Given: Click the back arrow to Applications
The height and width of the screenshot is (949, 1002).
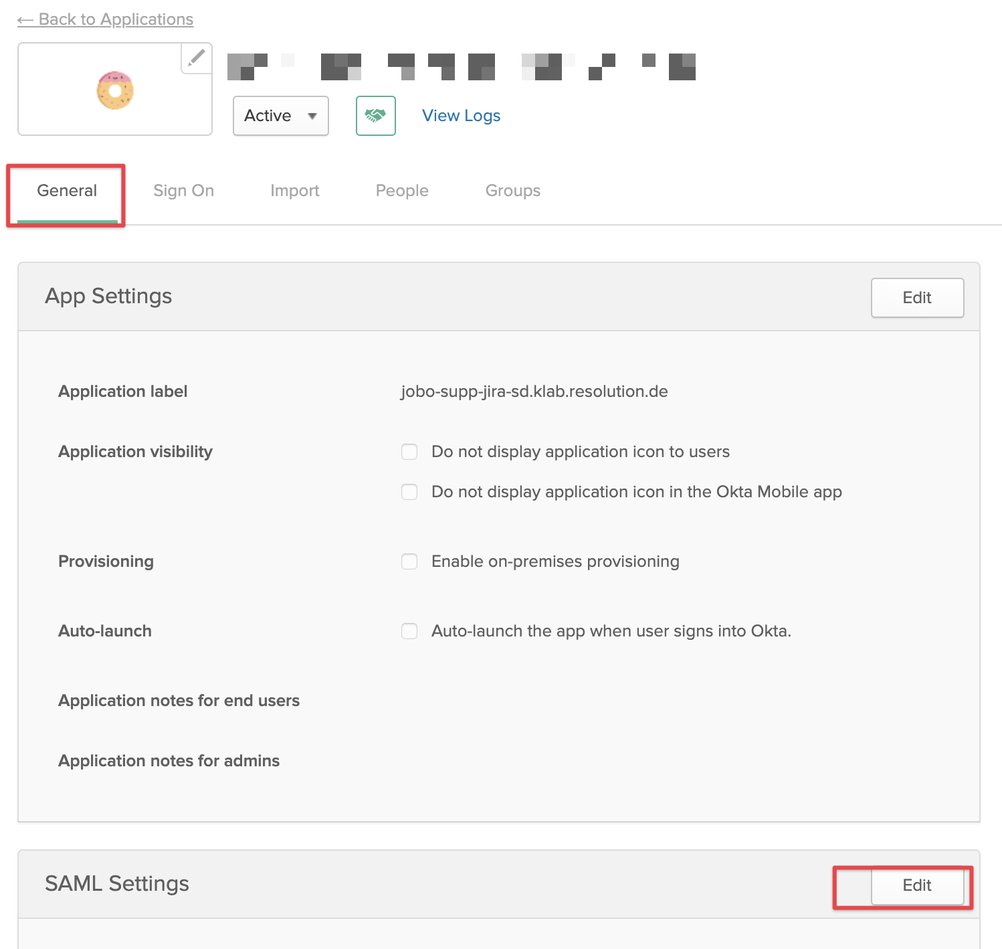Looking at the screenshot, I should [25, 20].
